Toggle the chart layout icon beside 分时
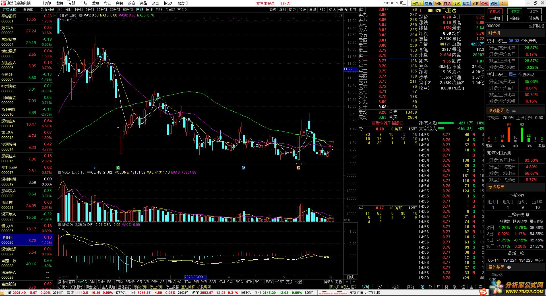 point(60,10)
